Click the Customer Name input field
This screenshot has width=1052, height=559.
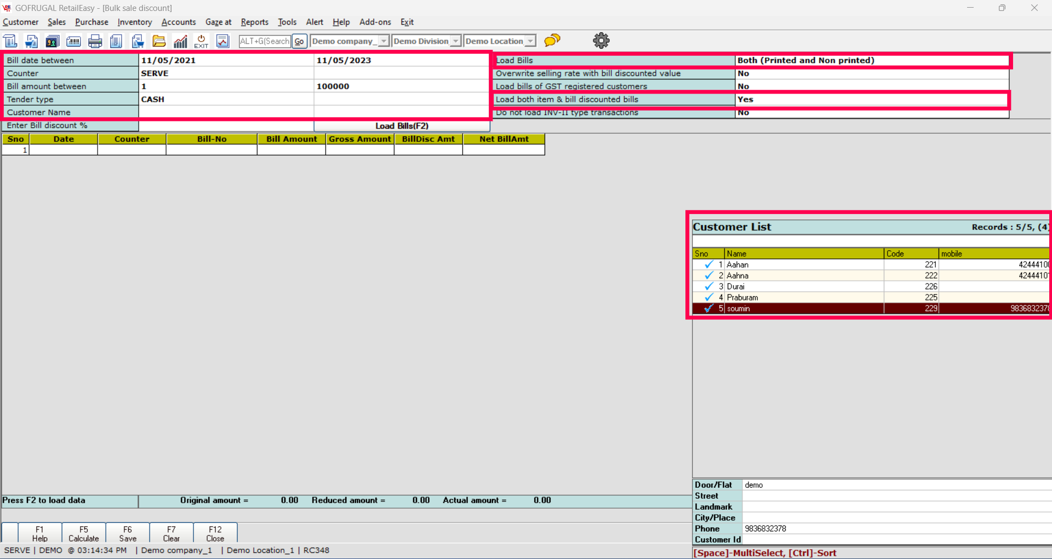click(x=226, y=113)
